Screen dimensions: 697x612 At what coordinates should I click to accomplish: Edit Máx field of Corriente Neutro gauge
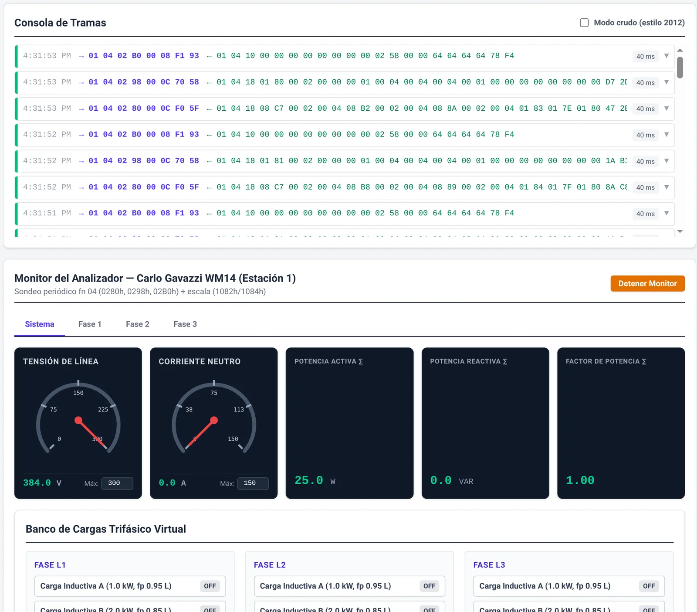point(253,483)
